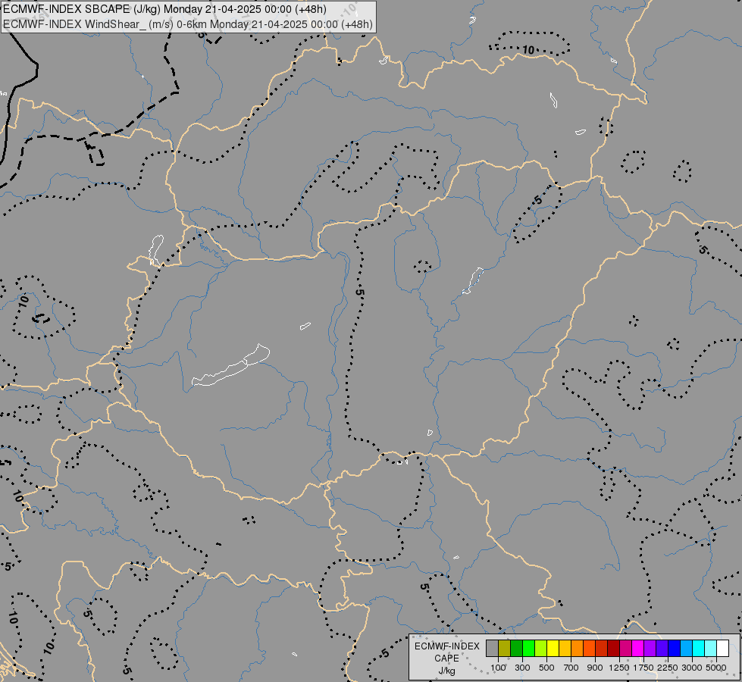The image size is (742, 682).
Task: Select the olive swatch in CAPE legend
Action: (x=505, y=649)
